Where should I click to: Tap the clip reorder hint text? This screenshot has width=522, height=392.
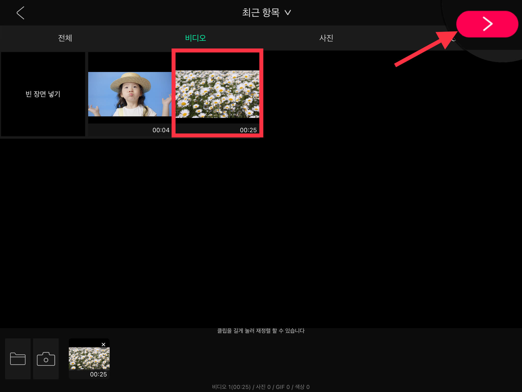pyautogui.click(x=261, y=331)
